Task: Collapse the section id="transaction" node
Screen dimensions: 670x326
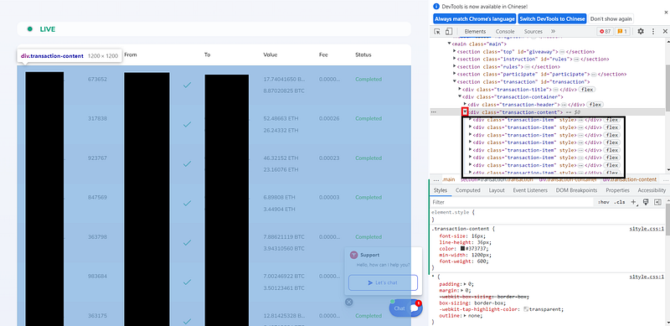Action: point(455,82)
